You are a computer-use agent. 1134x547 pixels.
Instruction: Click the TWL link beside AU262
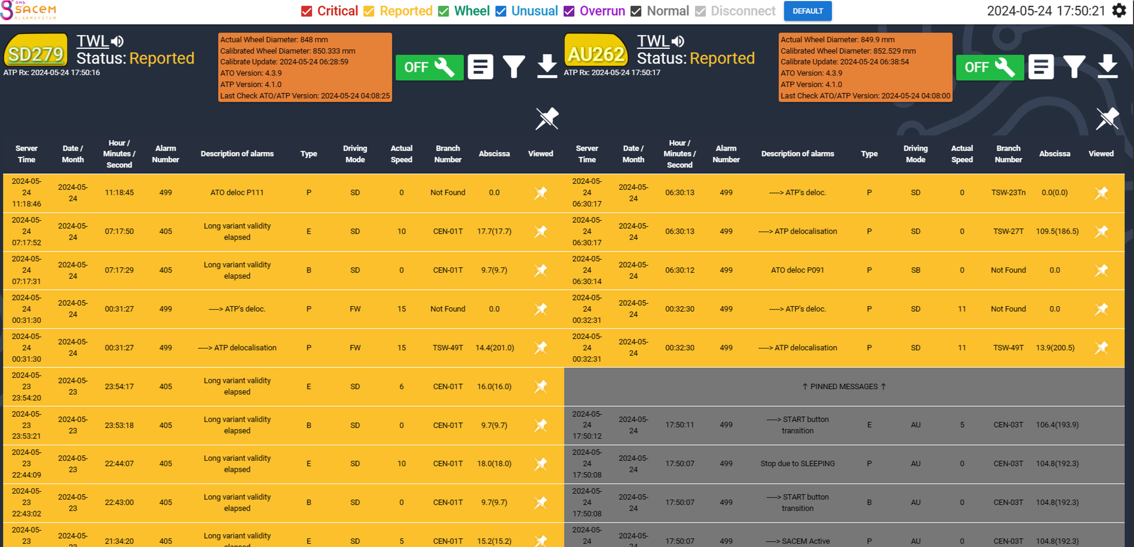pyautogui.click(x=652, y=41)
